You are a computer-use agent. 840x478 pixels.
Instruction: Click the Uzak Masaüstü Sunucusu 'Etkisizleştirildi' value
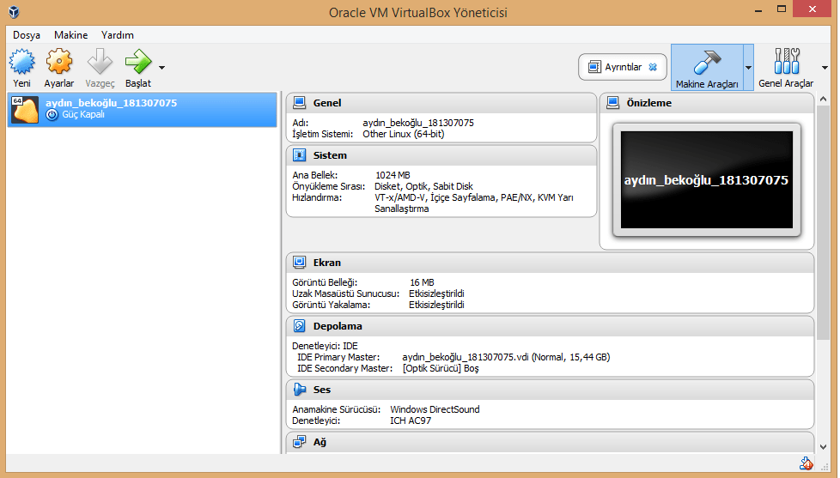pyautogui.click(x=436, y=293)
